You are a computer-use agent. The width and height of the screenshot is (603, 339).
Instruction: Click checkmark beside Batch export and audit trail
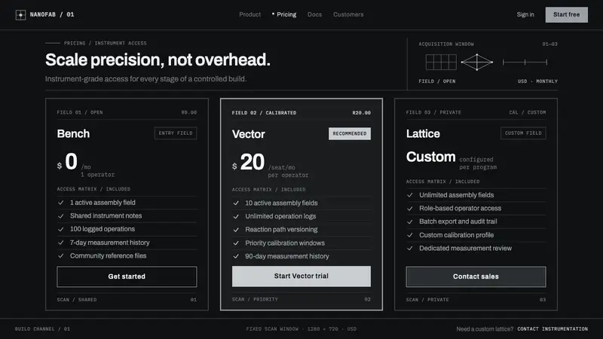pyautogui.click(x=410, y=221)
